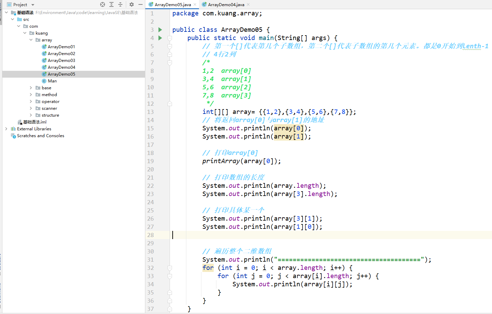Screen dimensions: 492x314
Task: Select Scratches and Consoles node
Action: (x=41, y=136)
